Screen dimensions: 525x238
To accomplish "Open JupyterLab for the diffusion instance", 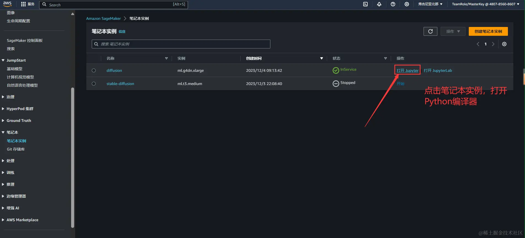I will click(438, 70).
